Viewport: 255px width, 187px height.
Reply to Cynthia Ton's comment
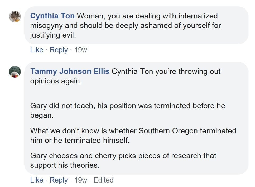59,50
